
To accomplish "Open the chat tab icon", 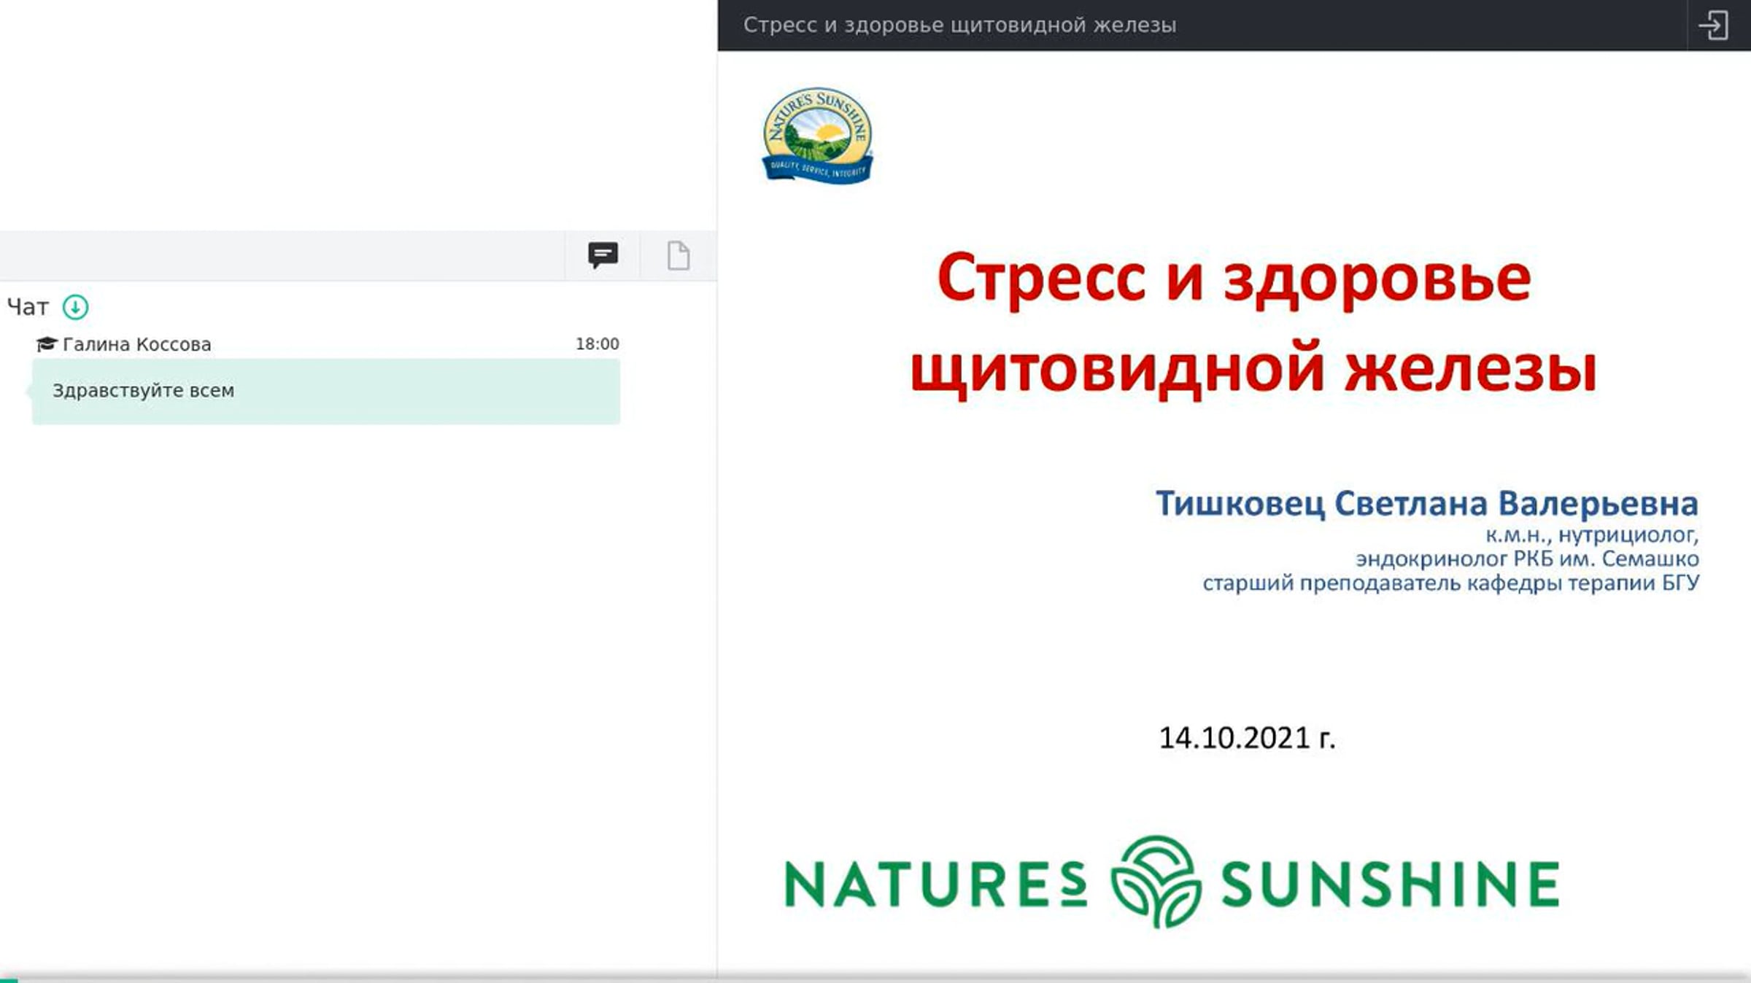I will click(x=603, y=255).
